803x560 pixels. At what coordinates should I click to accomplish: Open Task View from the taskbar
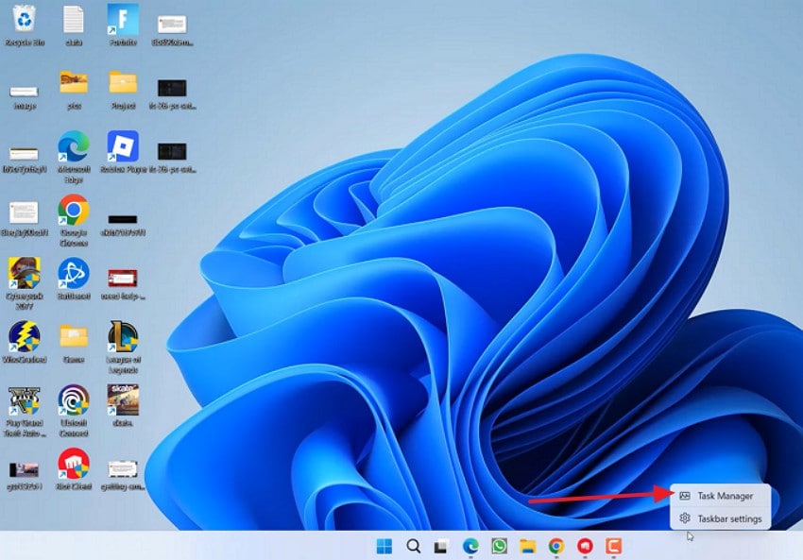440,546
